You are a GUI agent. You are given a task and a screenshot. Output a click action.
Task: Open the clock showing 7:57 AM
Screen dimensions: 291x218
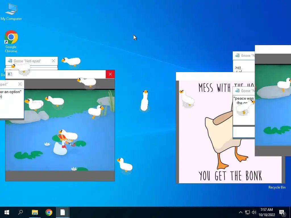click(267, 212)
